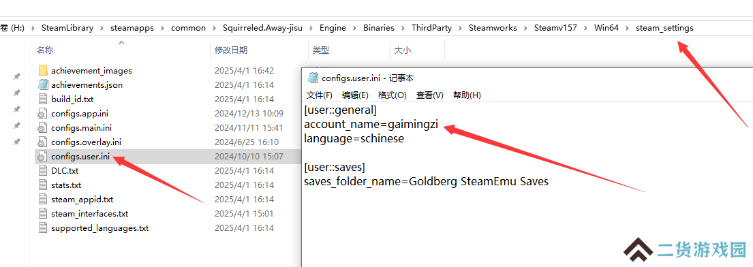Image resolution: width=753 pixels, height=267 pixels.
Task: Go to Engine in the address bar
Action: [x=333, y=28]
